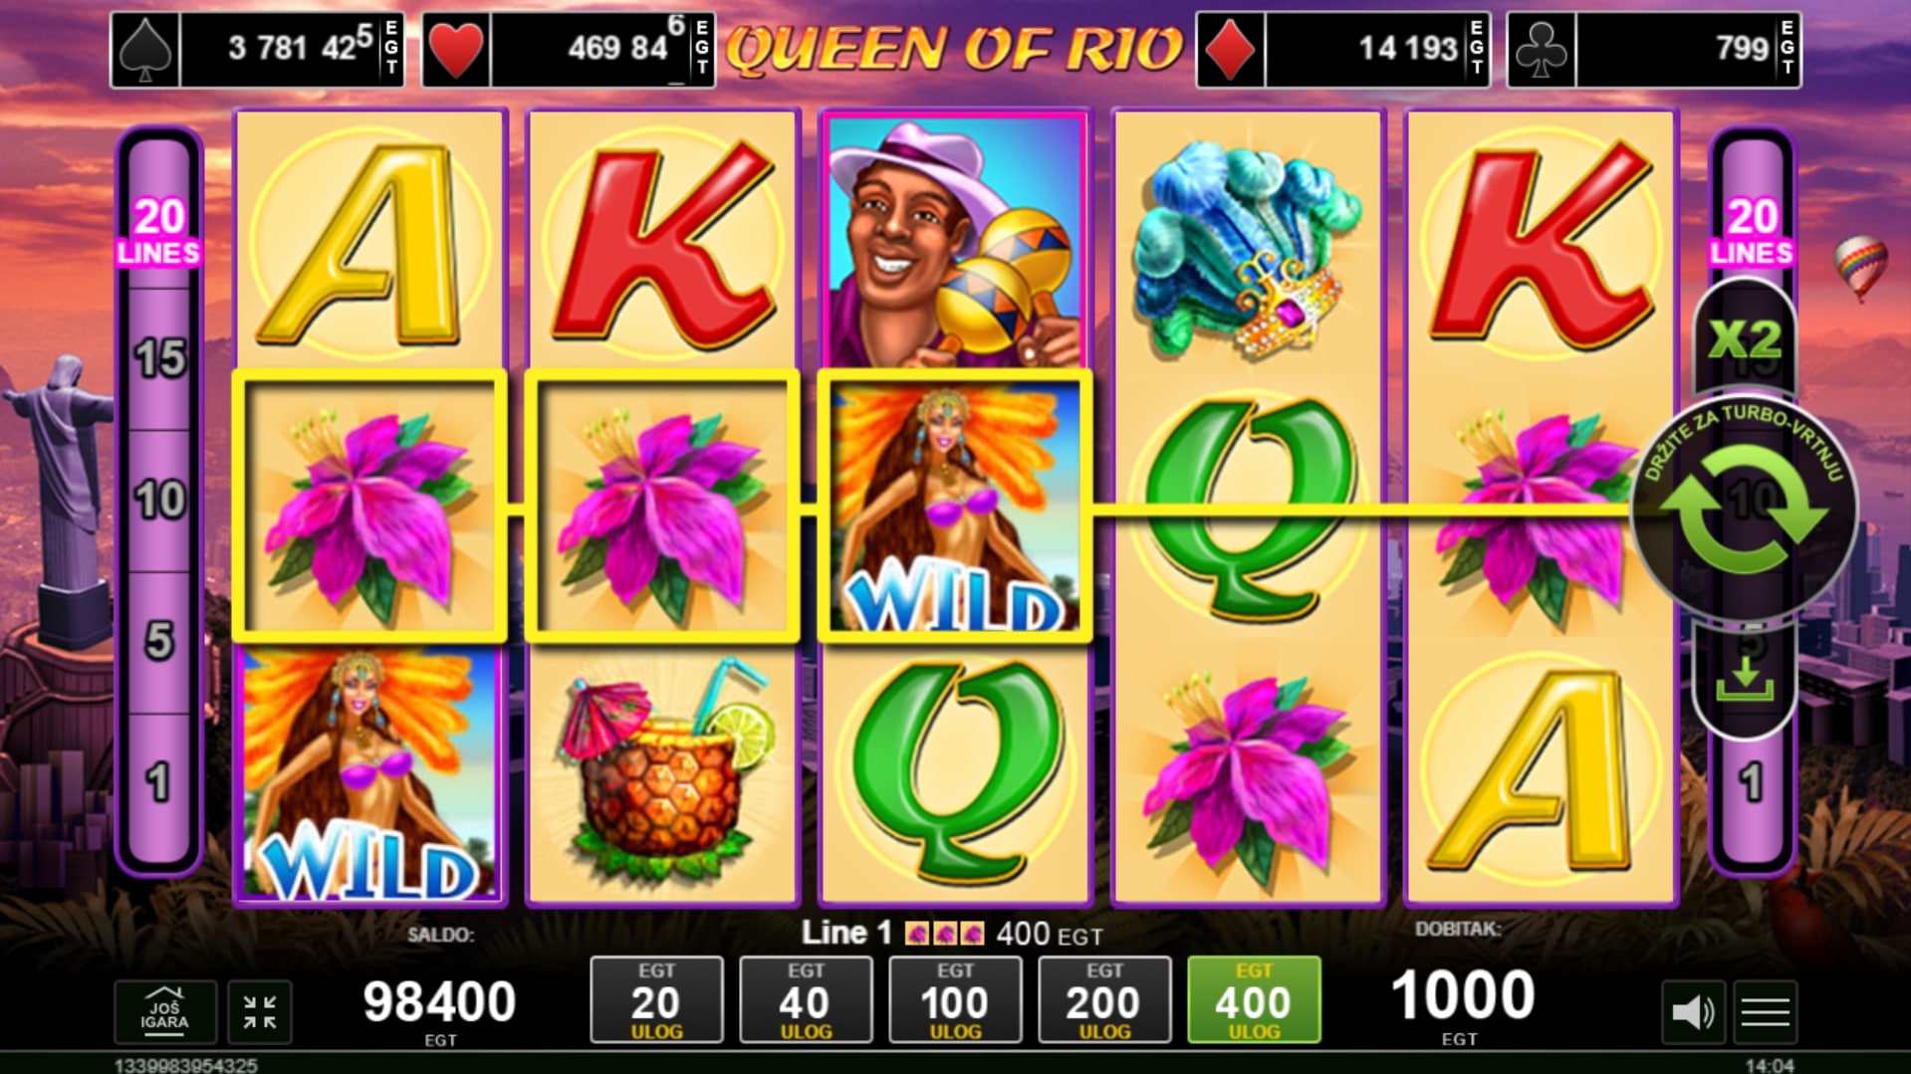This screenshot has height=1074, width=1911.
Task: Open the Još Igara home button
Action: tap(164, 1012)
